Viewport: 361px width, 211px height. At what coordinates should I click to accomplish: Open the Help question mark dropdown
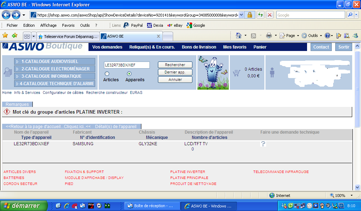(329, 36)
